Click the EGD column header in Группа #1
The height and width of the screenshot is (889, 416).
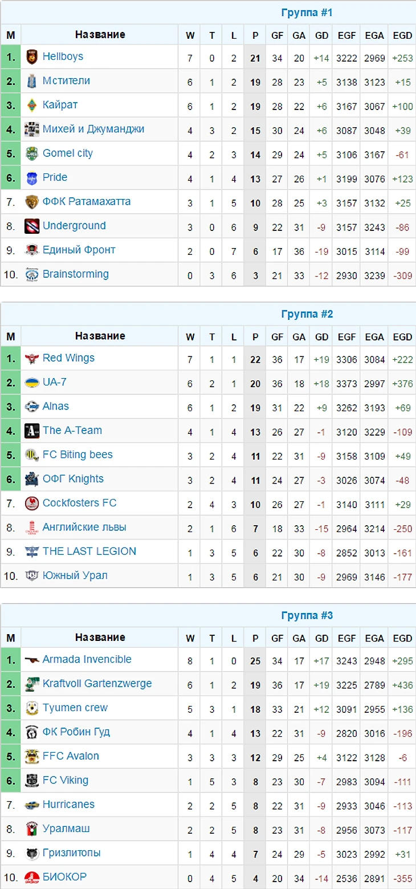coord(402,35)
